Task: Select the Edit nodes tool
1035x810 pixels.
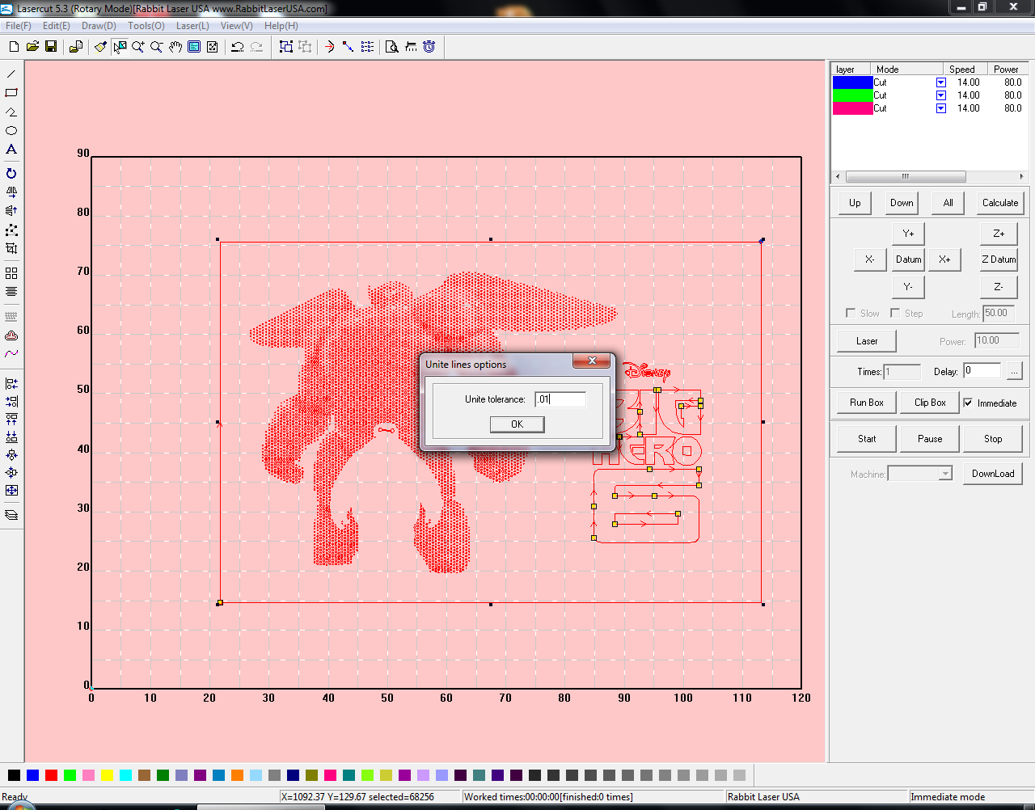Action: (x=11, y=230)
